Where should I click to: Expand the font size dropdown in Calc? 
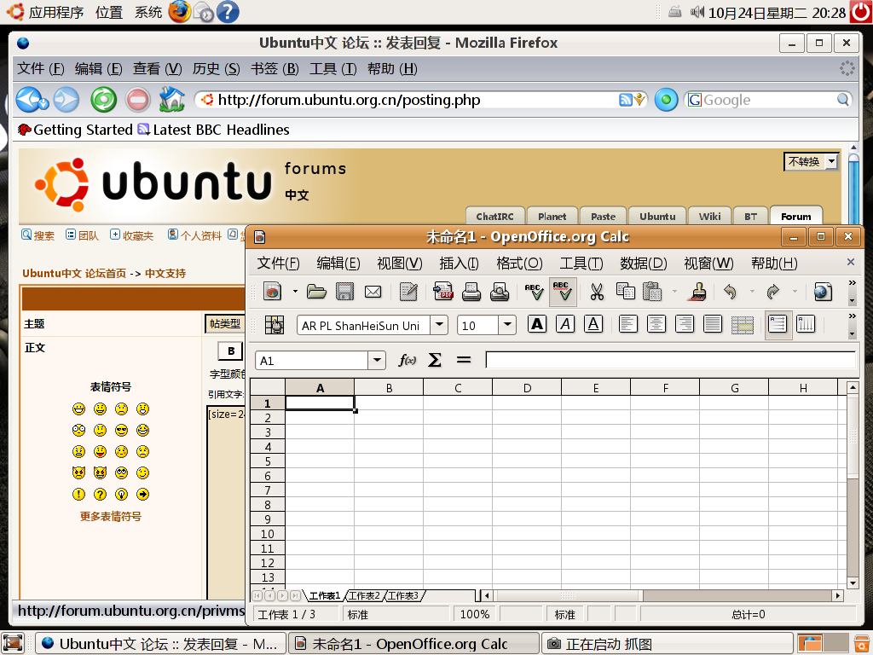pos(507,325)
